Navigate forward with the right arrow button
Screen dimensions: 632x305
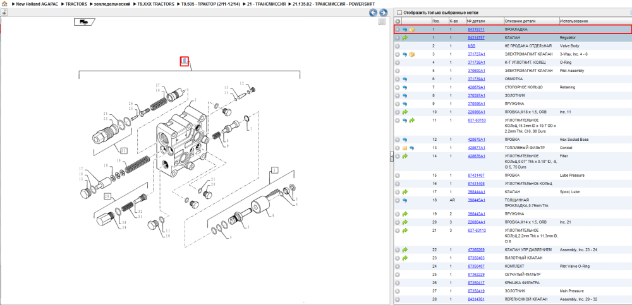(x=384, y=13)
